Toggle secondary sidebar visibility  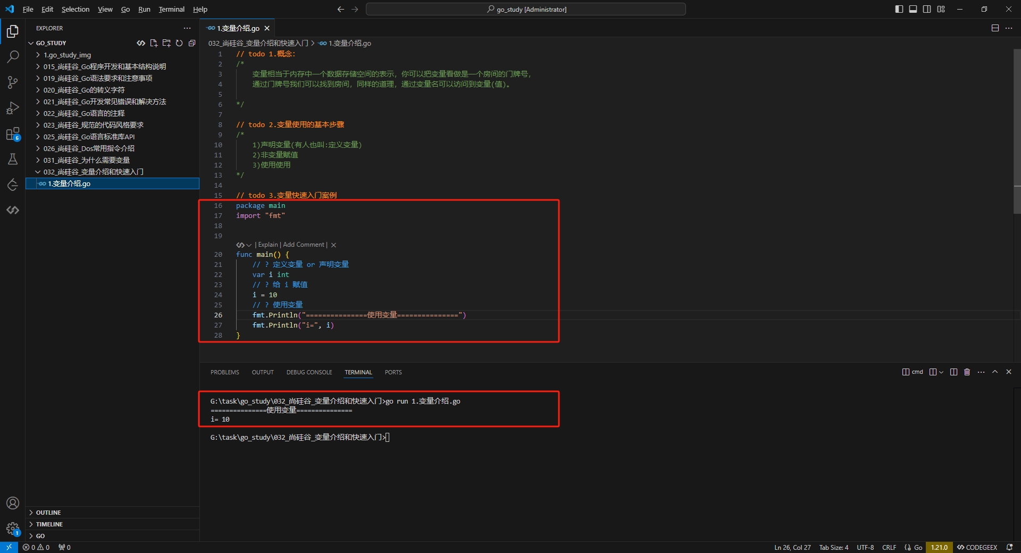[927, 9]
